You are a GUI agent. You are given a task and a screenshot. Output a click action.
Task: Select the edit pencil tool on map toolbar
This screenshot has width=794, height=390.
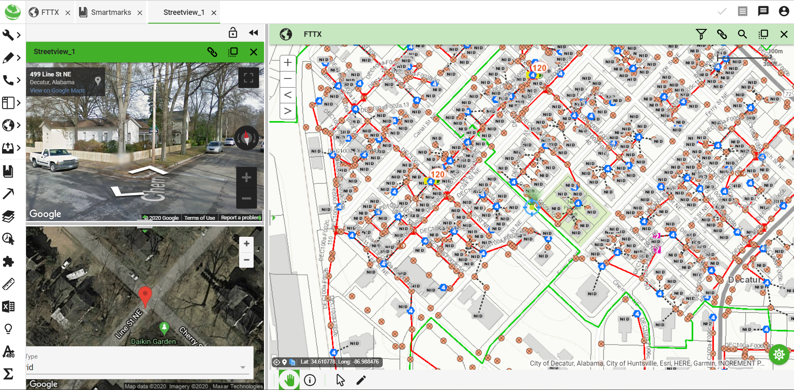pyautogui.click(x=361, y=380)
